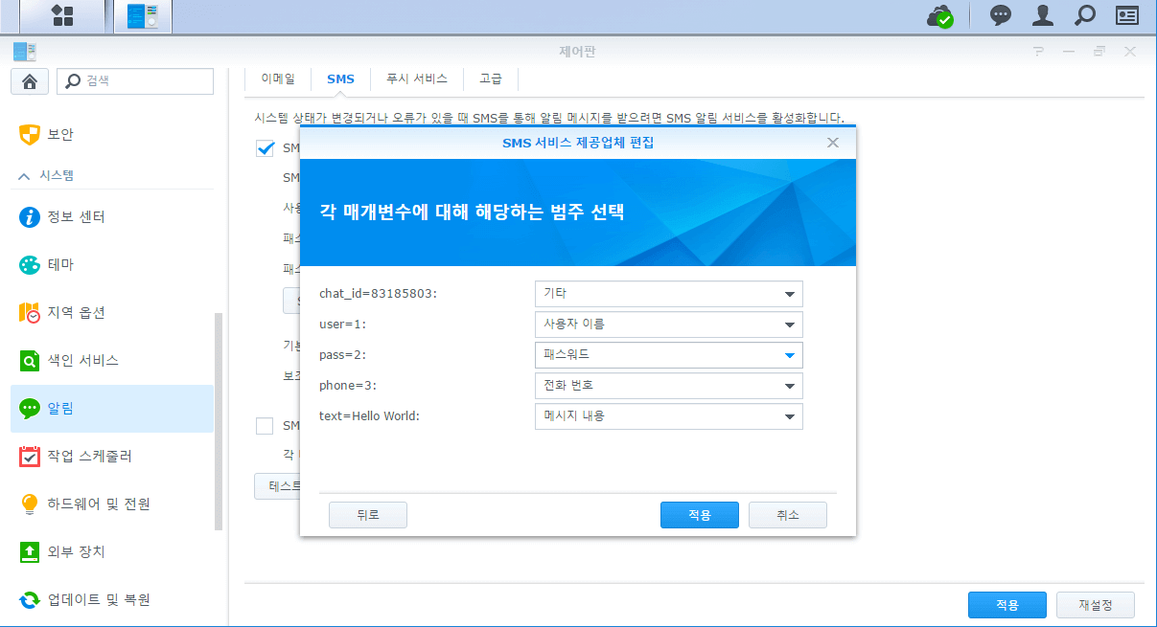The width and height of the screenshot is (1157, 627).
Task: Expand the text=Hello World 메시지 내용 dropdown
Action: point(789,416)
